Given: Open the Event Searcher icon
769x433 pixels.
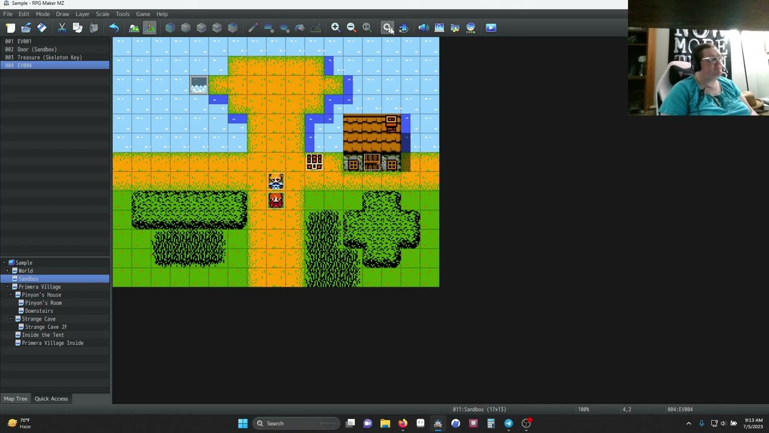Looking at the screenshot, I should pyautogui.click(x=439, y=28).
